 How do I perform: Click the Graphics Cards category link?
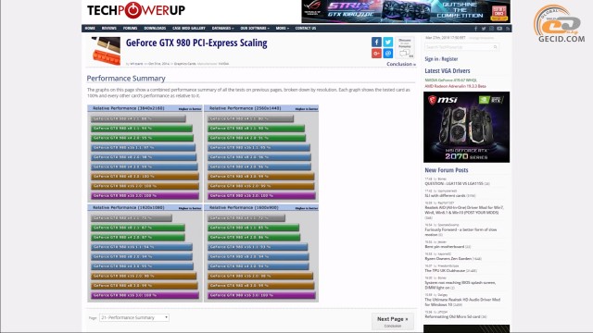[x=185, y=64]
